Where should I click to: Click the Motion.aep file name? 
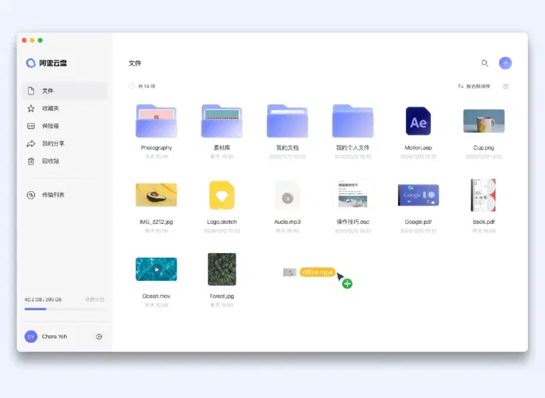coord(418,148)
